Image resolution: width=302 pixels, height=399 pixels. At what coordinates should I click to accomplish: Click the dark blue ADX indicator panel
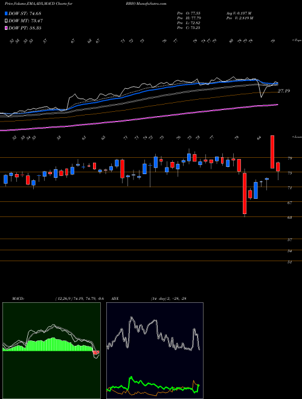(155, 351)
